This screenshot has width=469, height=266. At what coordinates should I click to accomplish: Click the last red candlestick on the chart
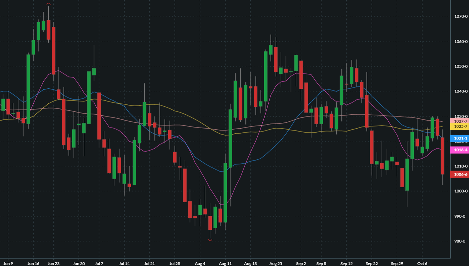click(x=442, y=156)
